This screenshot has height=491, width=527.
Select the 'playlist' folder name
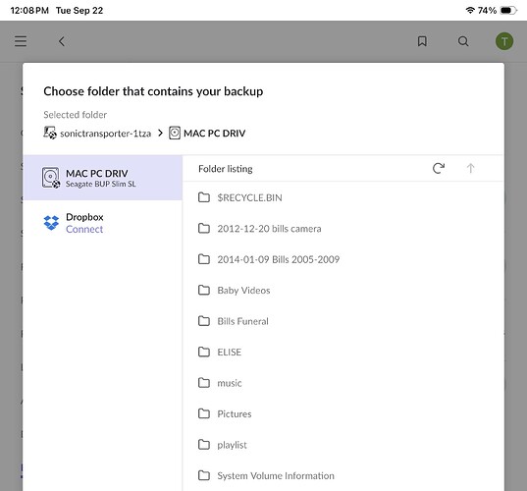pyautogui.click(x=232, y=445)
